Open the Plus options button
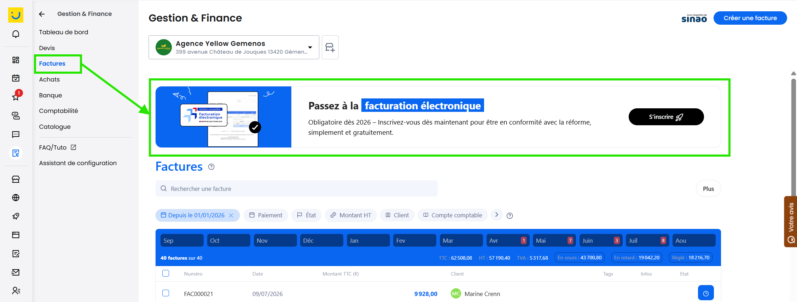This screenshot has width=797, height=302. (708, 189)
